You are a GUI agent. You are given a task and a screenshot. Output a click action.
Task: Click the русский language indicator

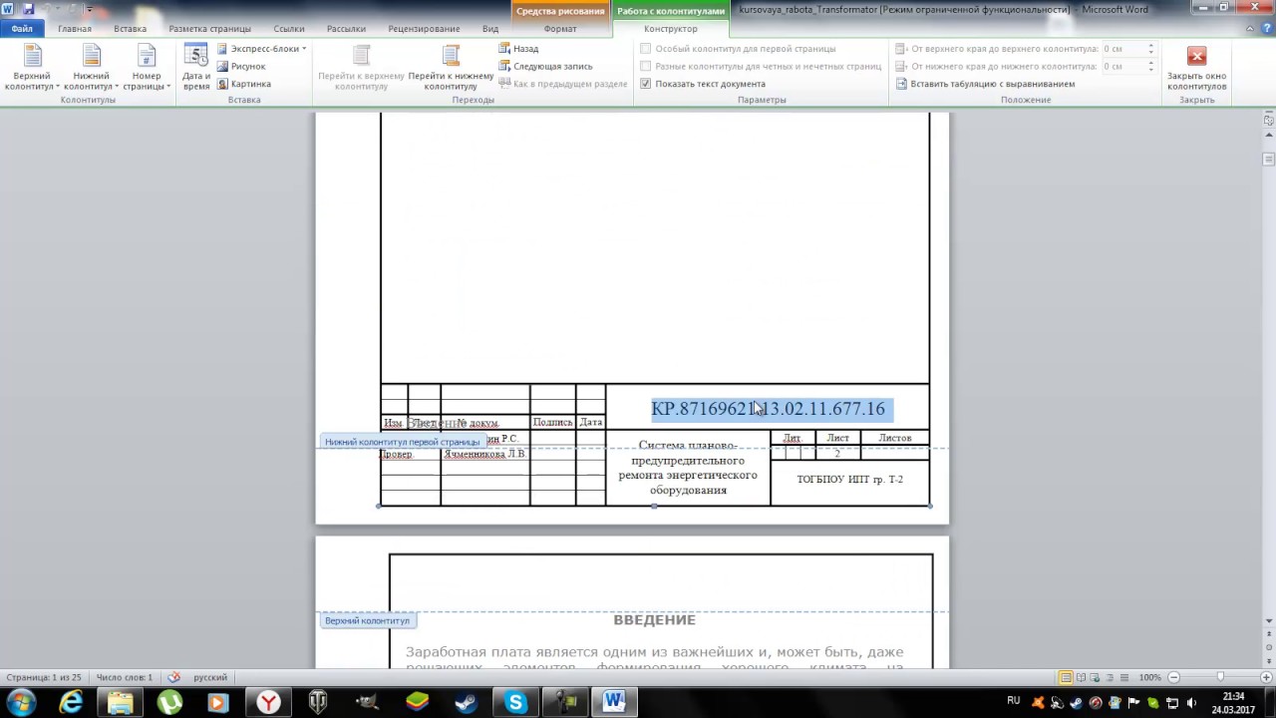[210, 678]
